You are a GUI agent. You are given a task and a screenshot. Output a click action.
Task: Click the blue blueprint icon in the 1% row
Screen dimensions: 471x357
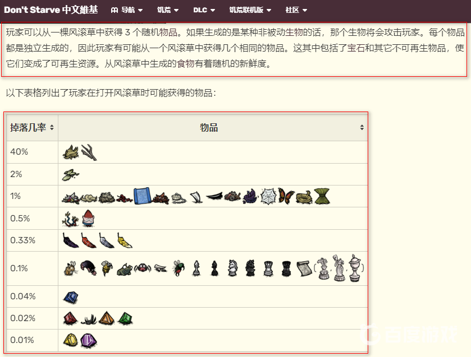142,196
